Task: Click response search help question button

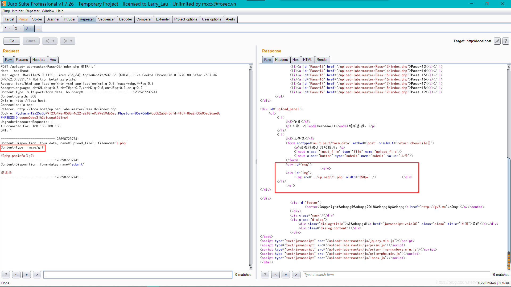Action: 265,275
